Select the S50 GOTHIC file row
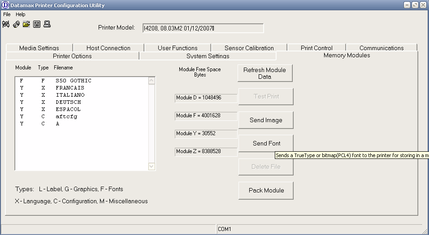429x235 pixels. (x=82, y=81)
